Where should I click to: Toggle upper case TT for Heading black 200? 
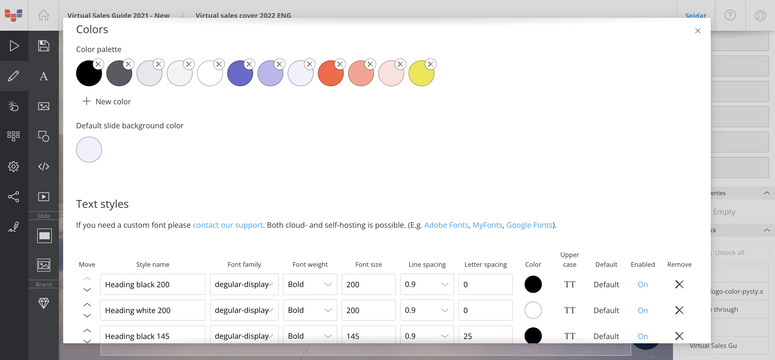[x=570, y=284]
